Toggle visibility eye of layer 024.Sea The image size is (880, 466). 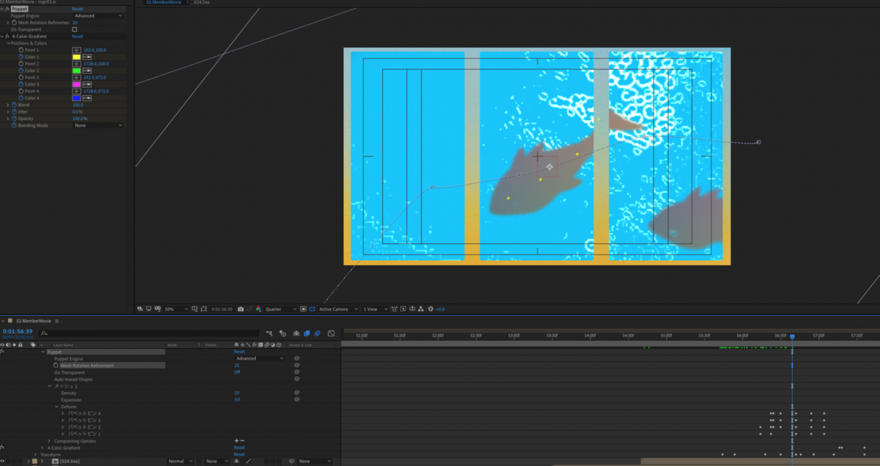(3, 461)
